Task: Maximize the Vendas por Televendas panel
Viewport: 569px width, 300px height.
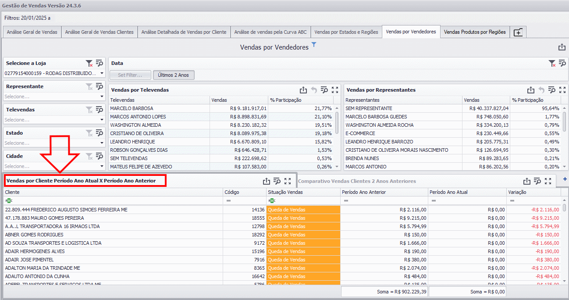Action: [335, 90]
